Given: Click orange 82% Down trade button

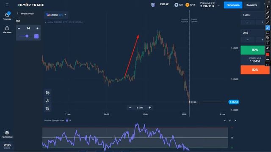Looking at the screenshot, I should click(x=255, y=70).
